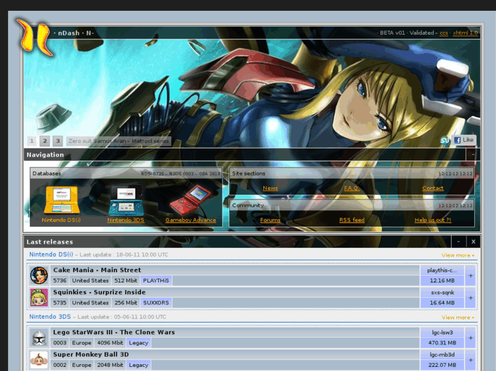This screenshot has height=371, width=496.
Task: Open the Nintendo 3DS console icon
Action: tap(126, 201)
